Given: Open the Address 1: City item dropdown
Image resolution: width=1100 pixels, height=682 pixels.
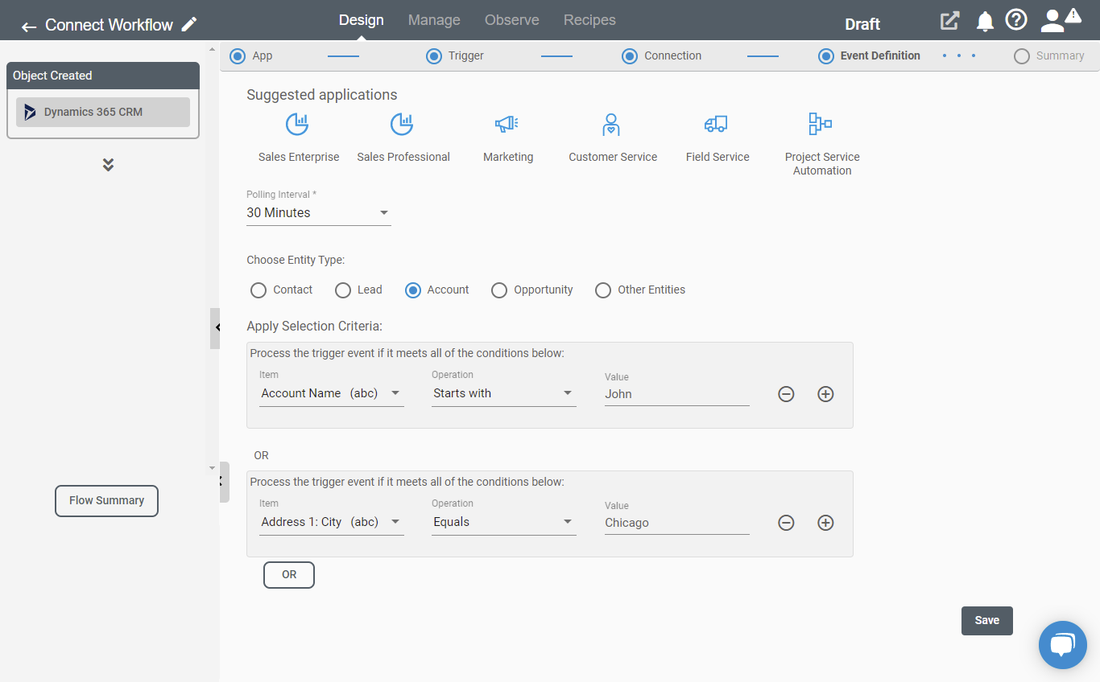Looking at the screenshot, I should [332, 522].
